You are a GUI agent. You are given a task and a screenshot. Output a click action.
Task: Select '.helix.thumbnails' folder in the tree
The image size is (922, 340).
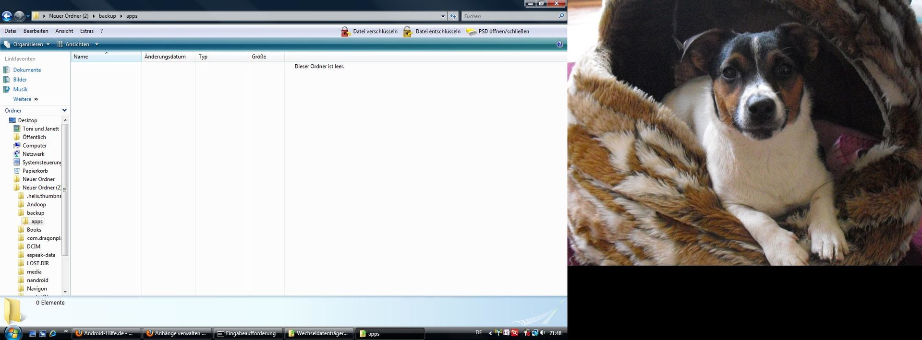pyautogui.click(x=44, y=196)
